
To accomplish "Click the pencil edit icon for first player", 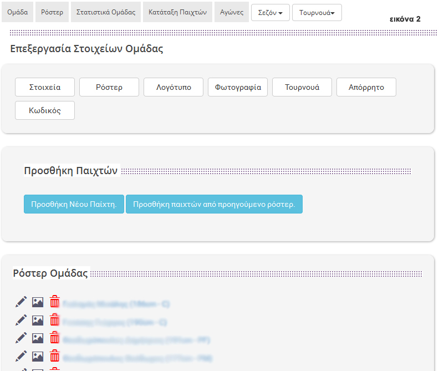I will tap(21, 302).
